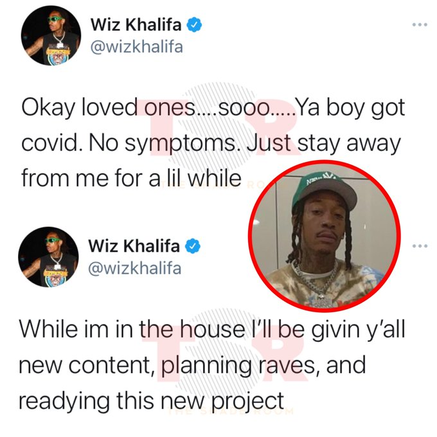437x437 pixels.
Task: Open the red-circled inset photo
Action: (x=324, y=235)
